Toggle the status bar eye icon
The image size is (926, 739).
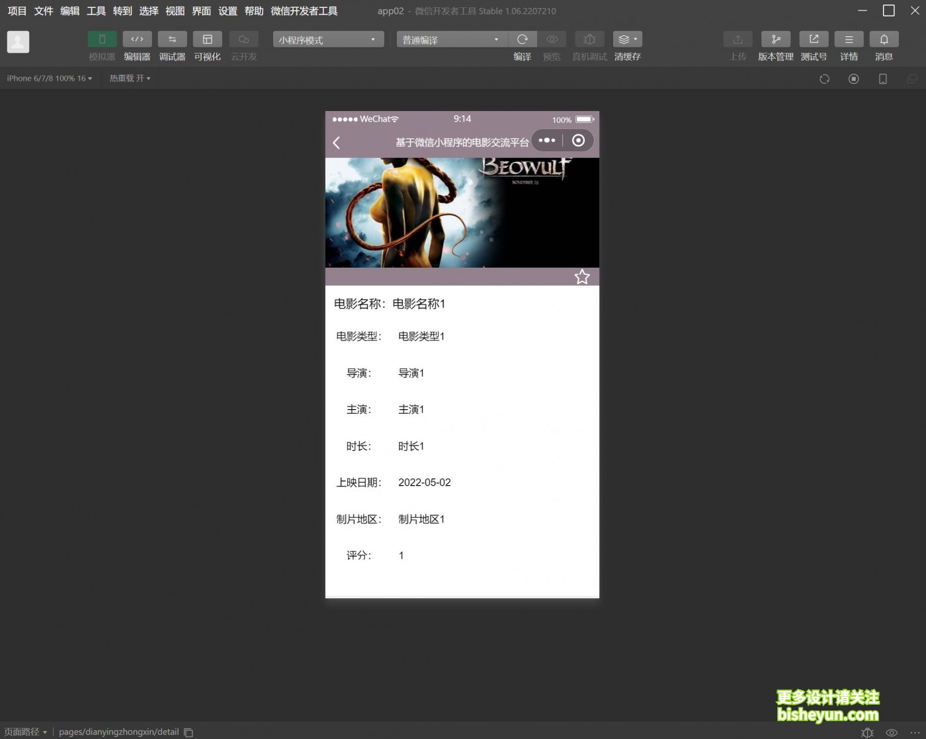(x=892, y=732)
